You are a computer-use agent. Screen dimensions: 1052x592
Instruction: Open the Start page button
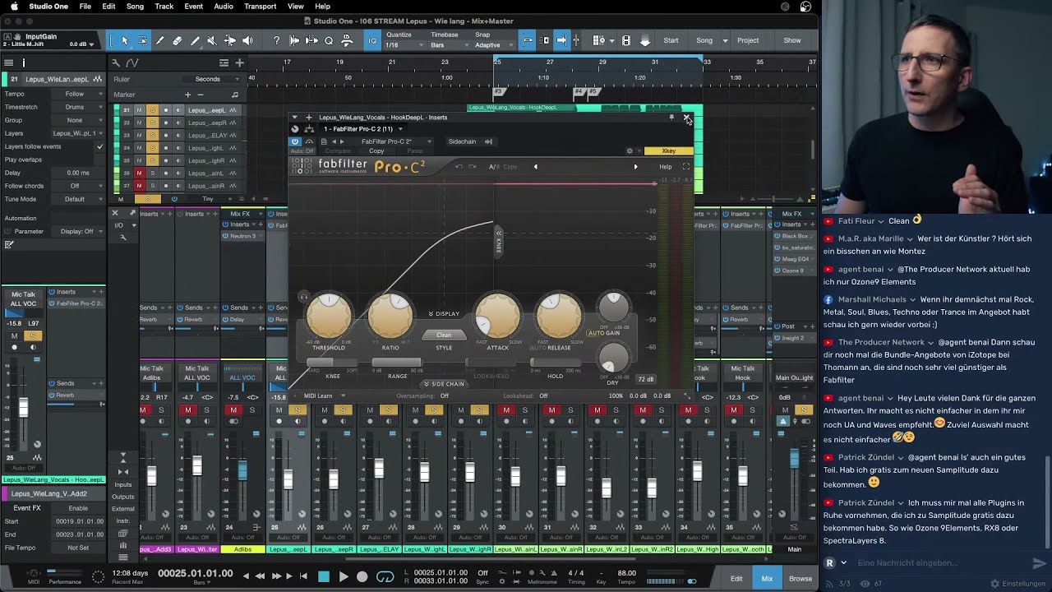click(x=671, y=40)
